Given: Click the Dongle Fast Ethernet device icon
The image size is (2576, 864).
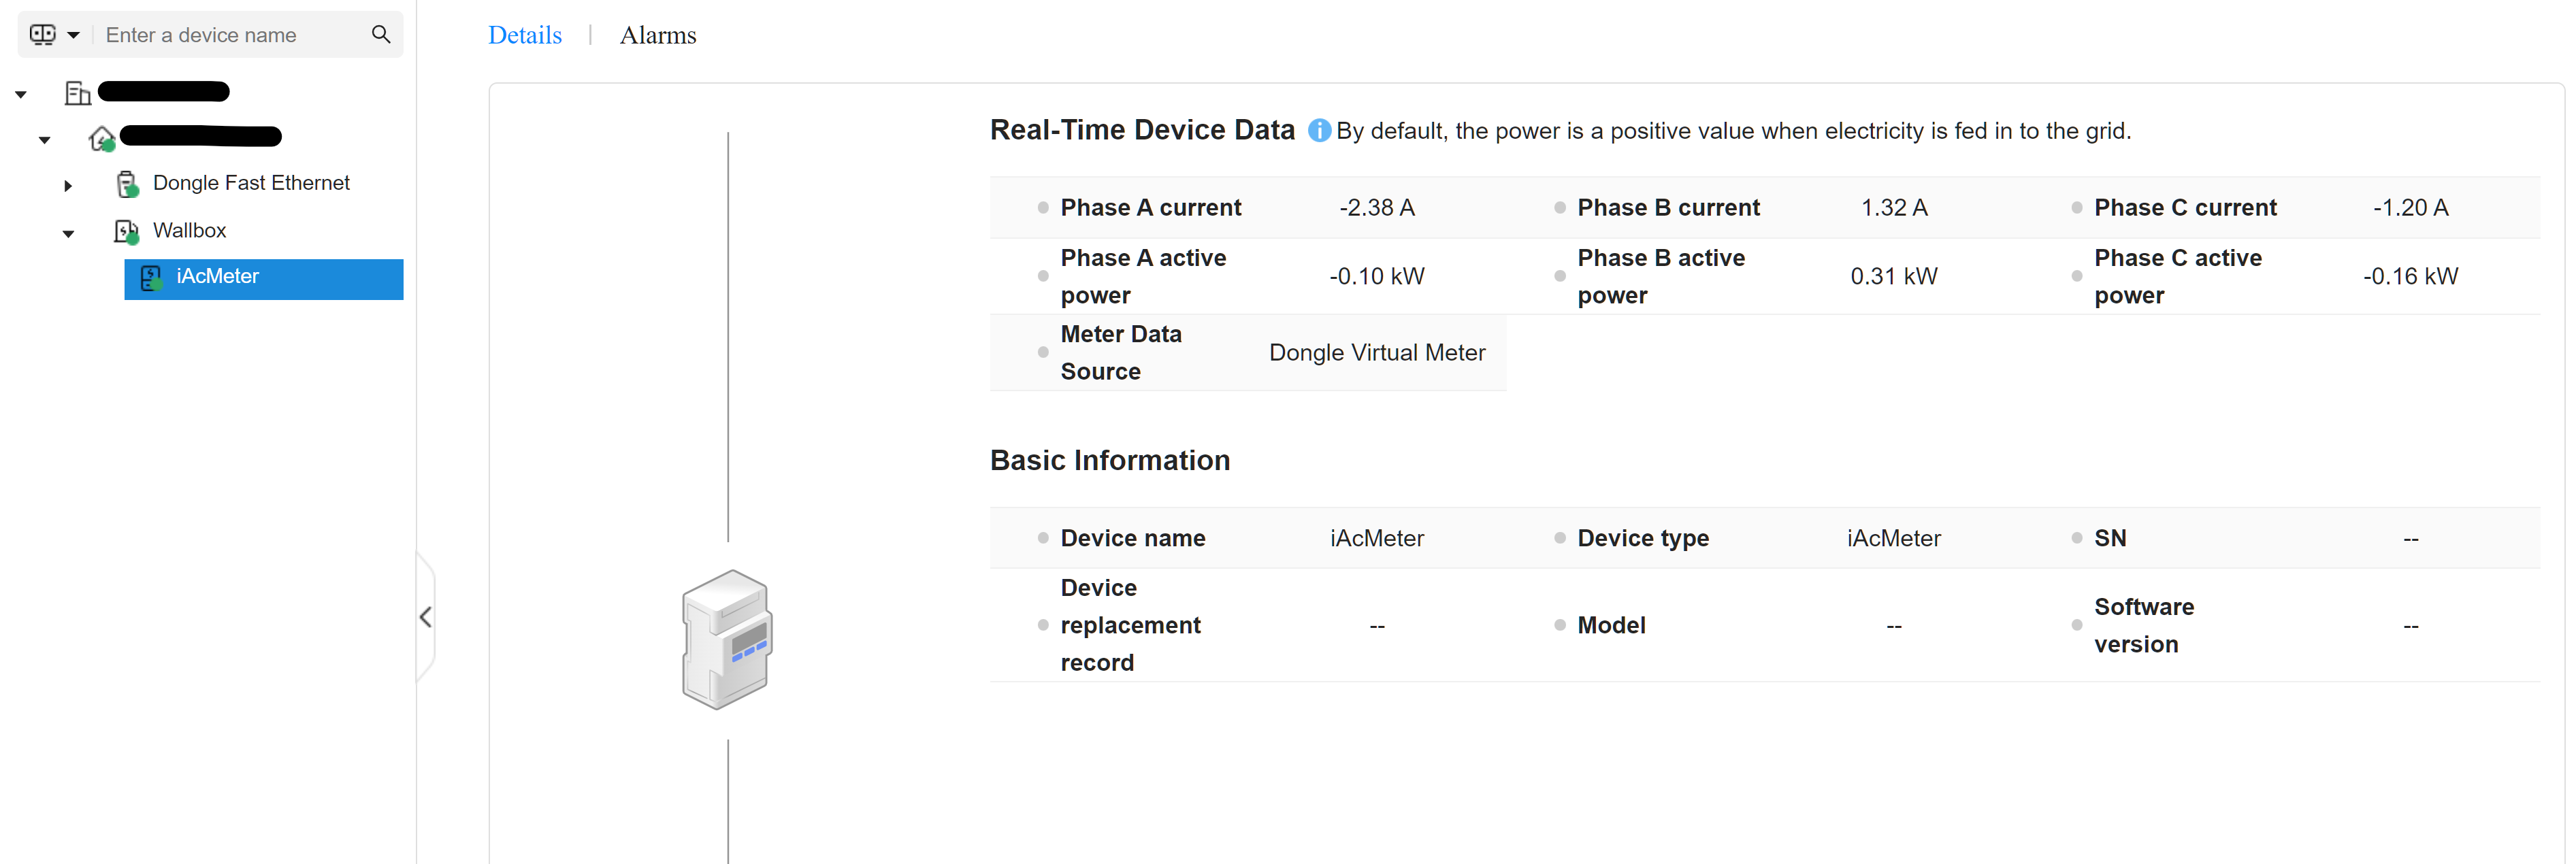Looking at the screenshot, I should [x=127, y=184].
